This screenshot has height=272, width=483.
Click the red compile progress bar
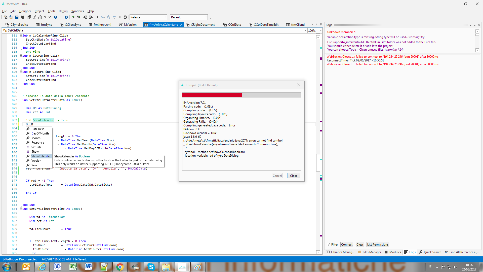(212, 95)
